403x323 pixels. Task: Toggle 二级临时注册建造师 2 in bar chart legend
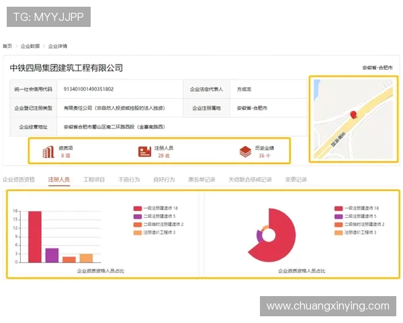159,224
